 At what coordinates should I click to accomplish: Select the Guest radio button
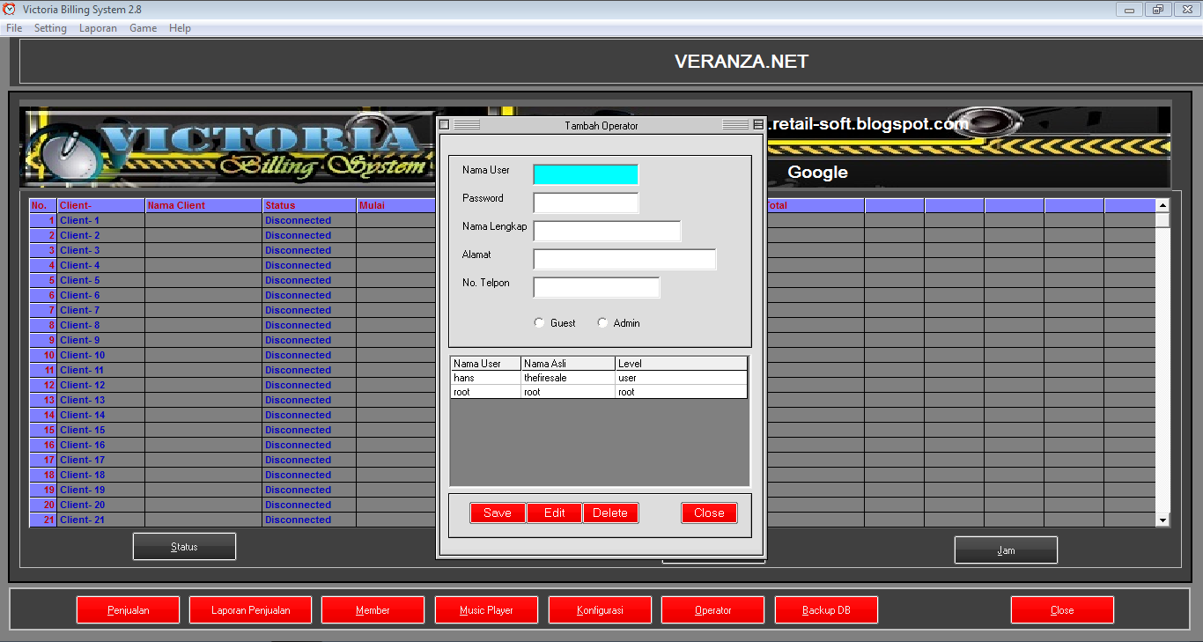pos(538,322)
